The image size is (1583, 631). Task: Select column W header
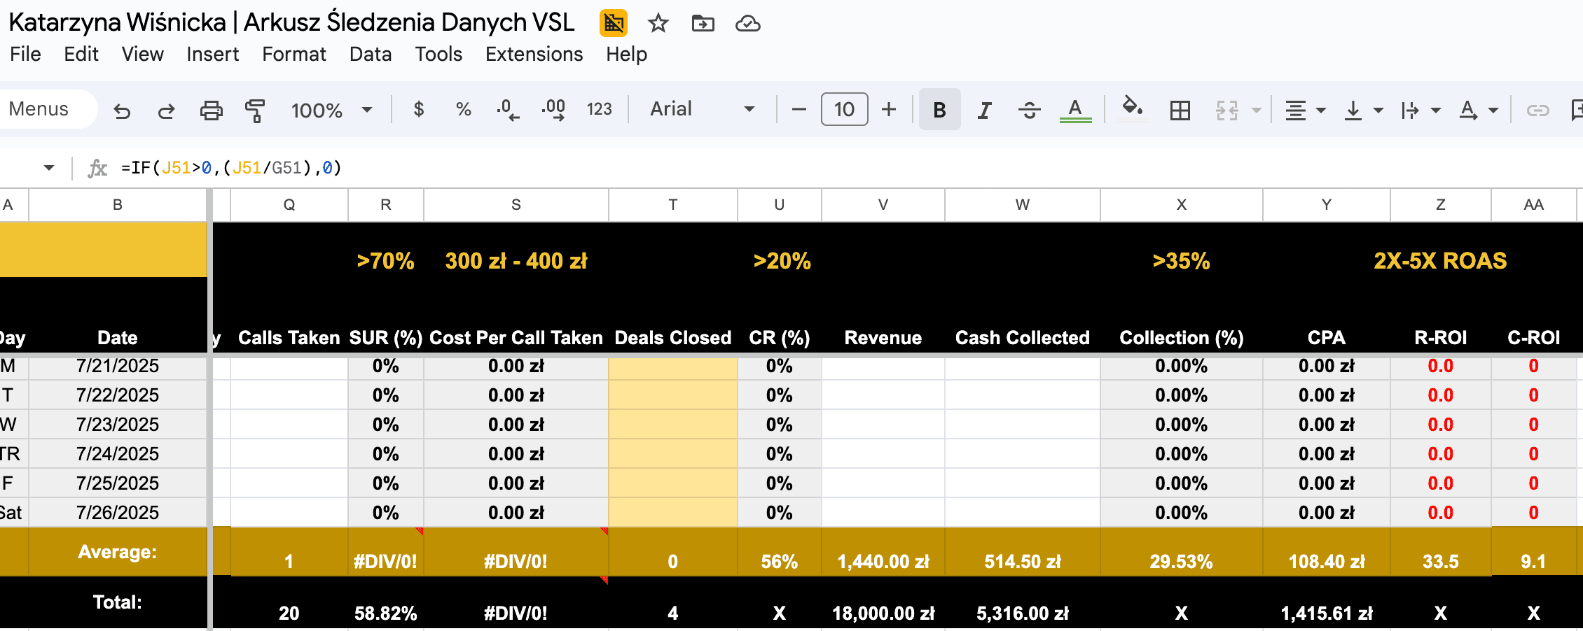(1023, 205)
